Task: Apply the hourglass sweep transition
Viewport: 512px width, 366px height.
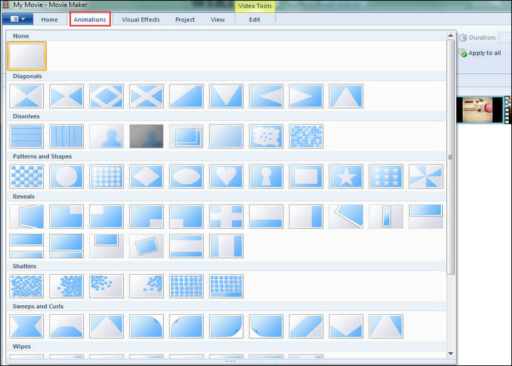Action: tap(27, 327)
